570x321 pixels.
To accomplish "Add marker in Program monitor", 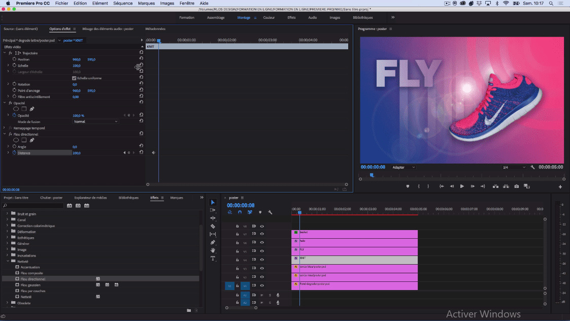I will [x=408, y=186].
